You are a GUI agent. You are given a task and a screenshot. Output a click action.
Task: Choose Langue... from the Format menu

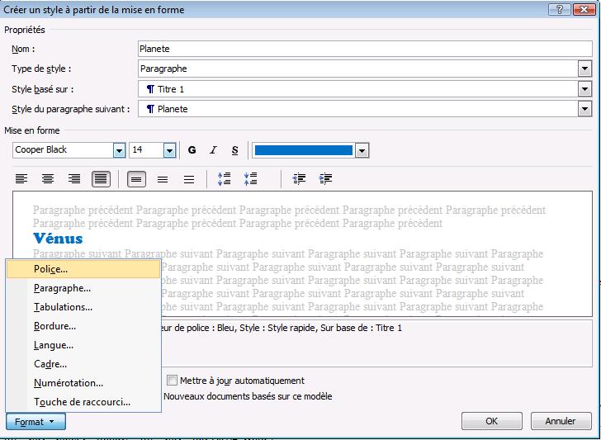[x=83, y=345]
